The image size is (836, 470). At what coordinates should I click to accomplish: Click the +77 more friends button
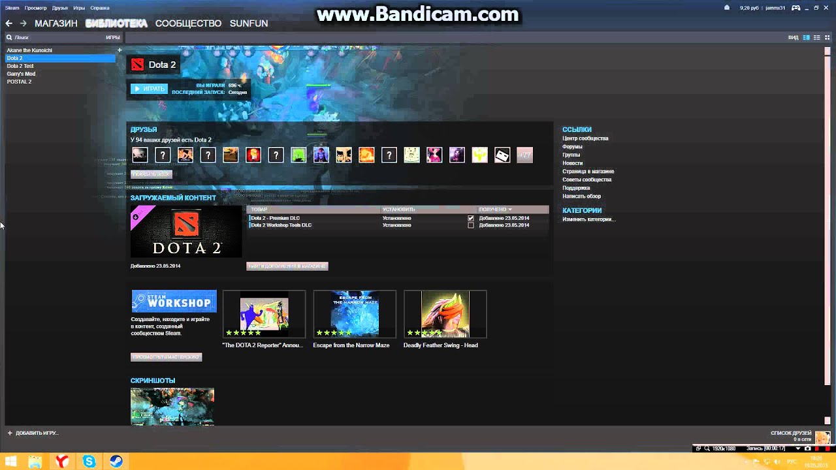(524, 155)
